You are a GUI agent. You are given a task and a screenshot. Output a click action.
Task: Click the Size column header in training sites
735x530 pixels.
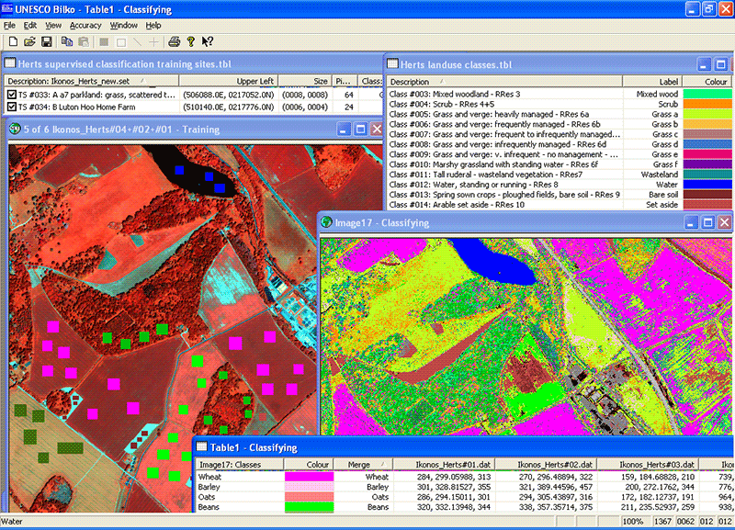[x=305, y=81]
